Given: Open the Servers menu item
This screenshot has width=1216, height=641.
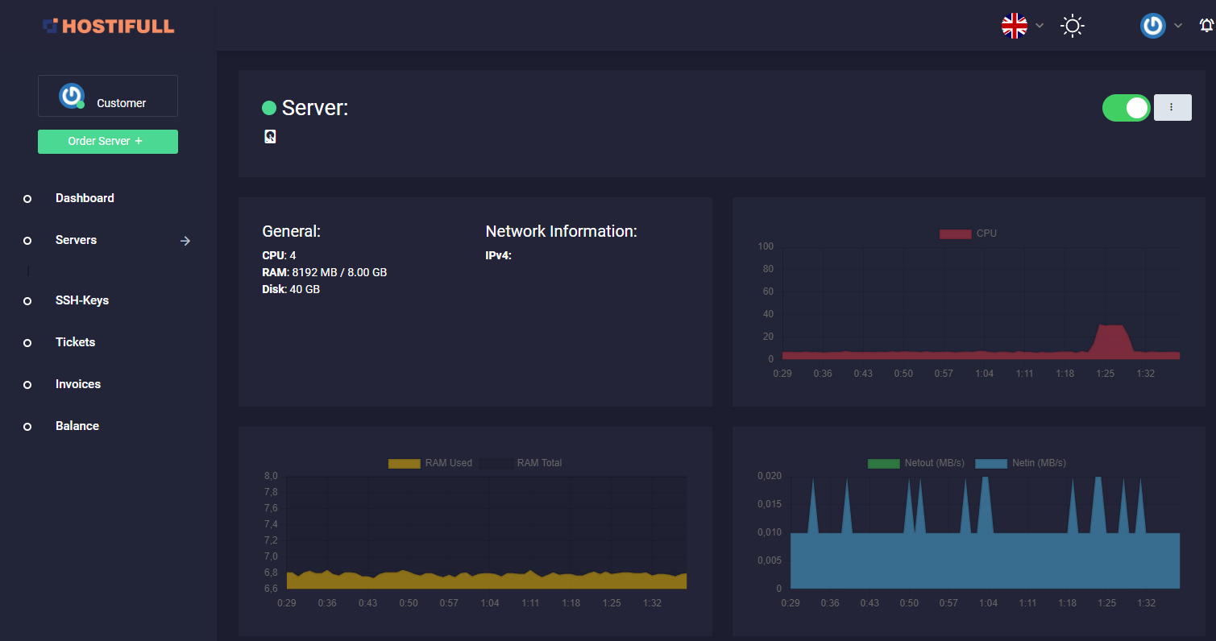Looking at the screenshot, I should [x=76, y=240].
